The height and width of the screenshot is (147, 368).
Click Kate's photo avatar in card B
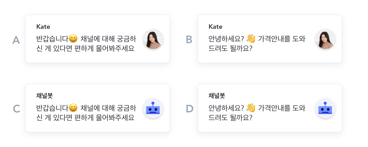pos(325,39)
